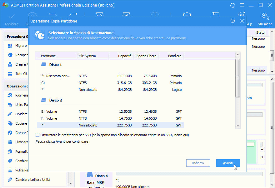The height and width of the screenshot is (188, 275).
Task: Click the Avanti button
Action: tap(228, 163)
